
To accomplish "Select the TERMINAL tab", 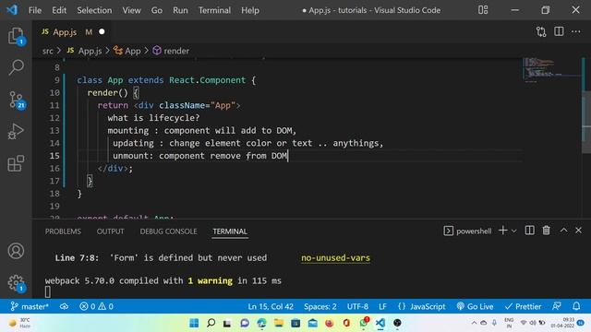I will 230,231.
